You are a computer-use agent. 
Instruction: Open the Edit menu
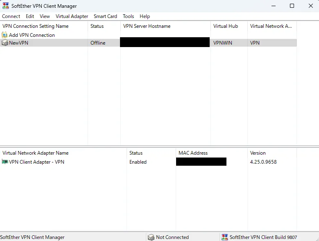30,16
